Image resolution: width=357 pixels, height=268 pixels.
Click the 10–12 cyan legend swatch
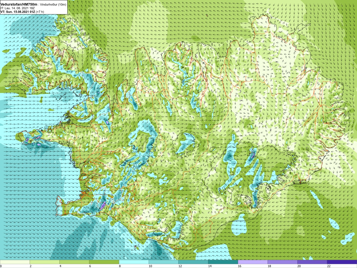tap(163, 262)
